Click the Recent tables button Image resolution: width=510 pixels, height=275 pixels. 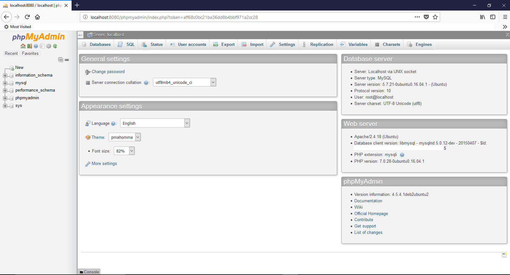click(x=11, y=54)
